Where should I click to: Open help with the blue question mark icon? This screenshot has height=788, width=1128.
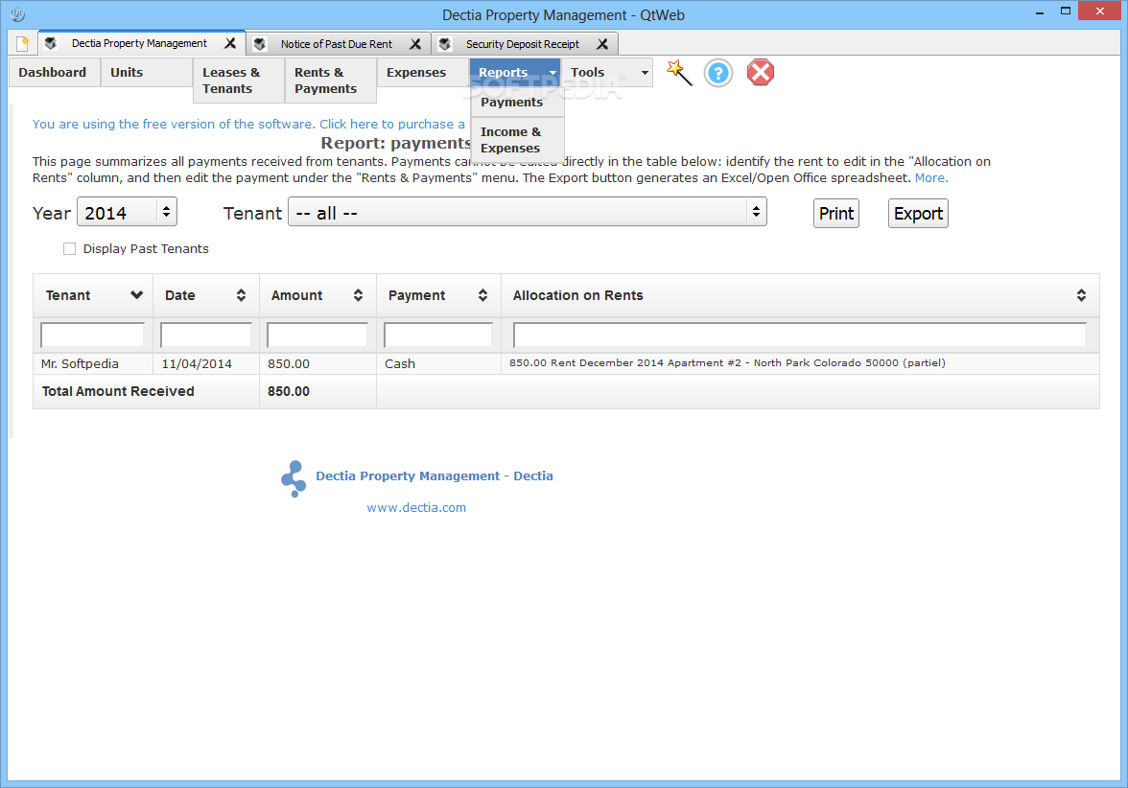pos(717,73)
